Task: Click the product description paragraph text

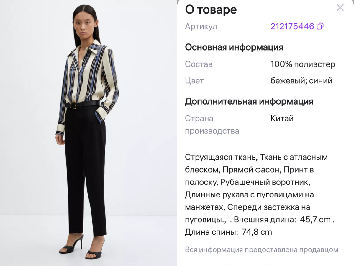Action: (260, 195)
